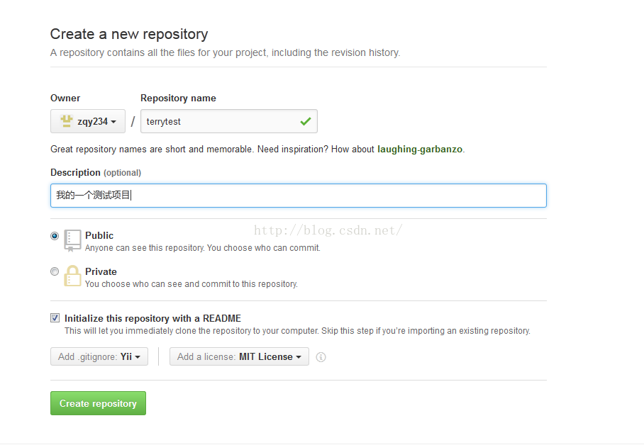This screenshot has width=644, height=445.
Task: Click the Create repository button
Action: pyautogui.click(x=98, y=403)
